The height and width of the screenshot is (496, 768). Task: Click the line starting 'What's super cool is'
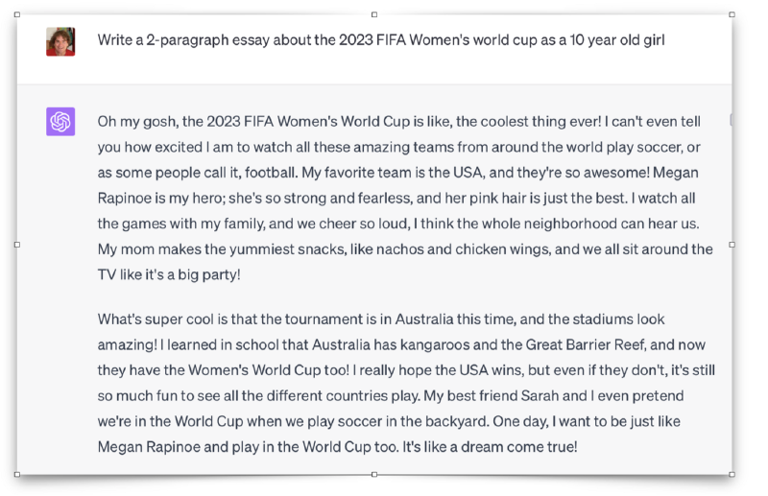pos(381,319)
